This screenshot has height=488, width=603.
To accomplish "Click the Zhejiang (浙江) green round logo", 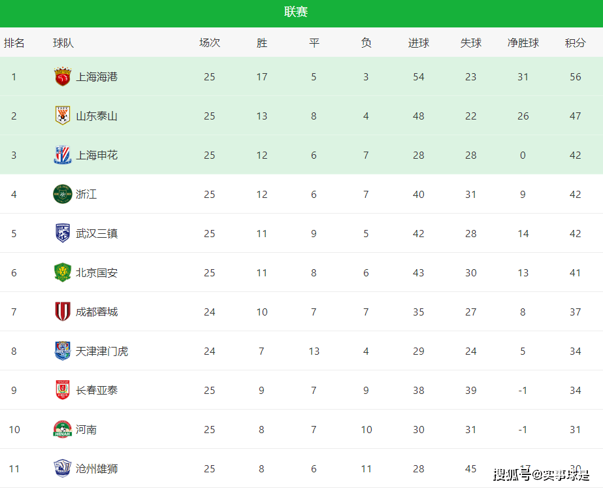I will pyautogui.click(x=62, y=194).
